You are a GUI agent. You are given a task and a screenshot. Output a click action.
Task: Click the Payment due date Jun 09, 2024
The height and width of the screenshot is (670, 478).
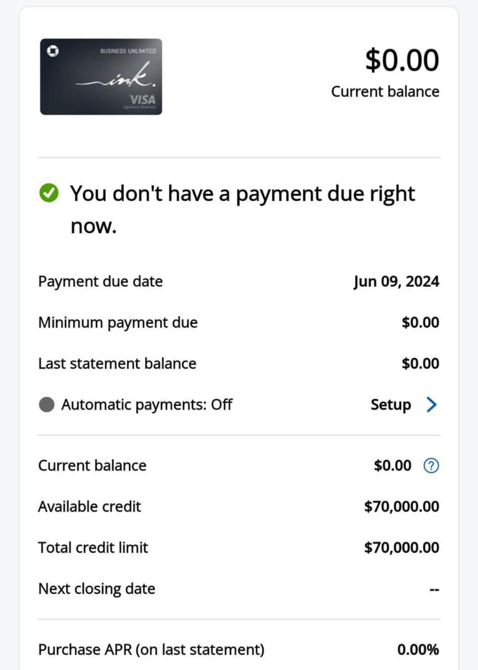(x=396, y=282)
